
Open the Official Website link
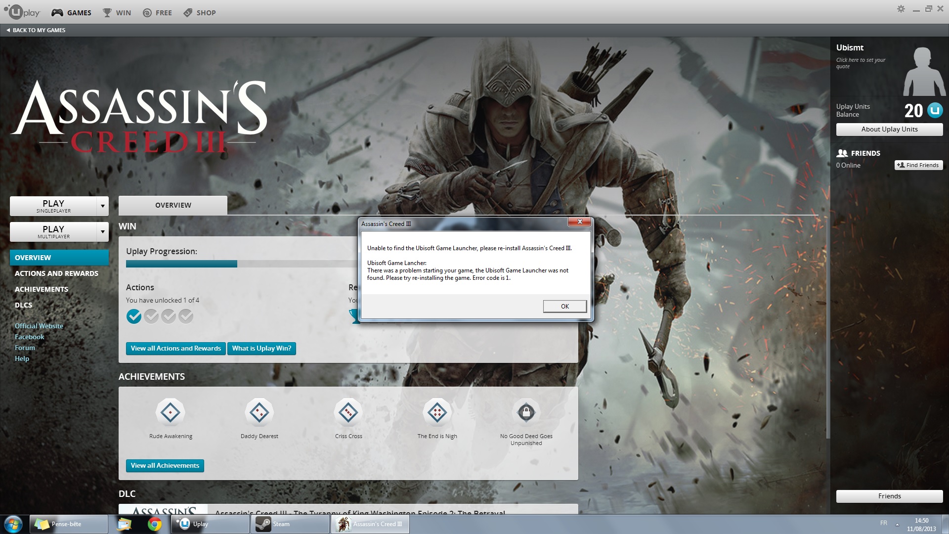(x=39, y=326)
